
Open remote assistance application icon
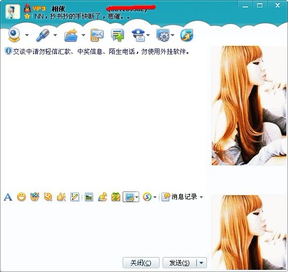pos(163,35)
